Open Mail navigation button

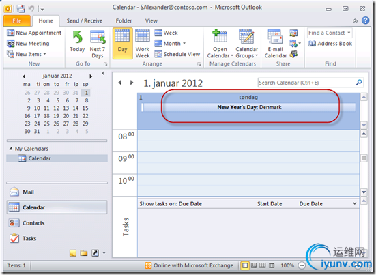click(57, 192)
